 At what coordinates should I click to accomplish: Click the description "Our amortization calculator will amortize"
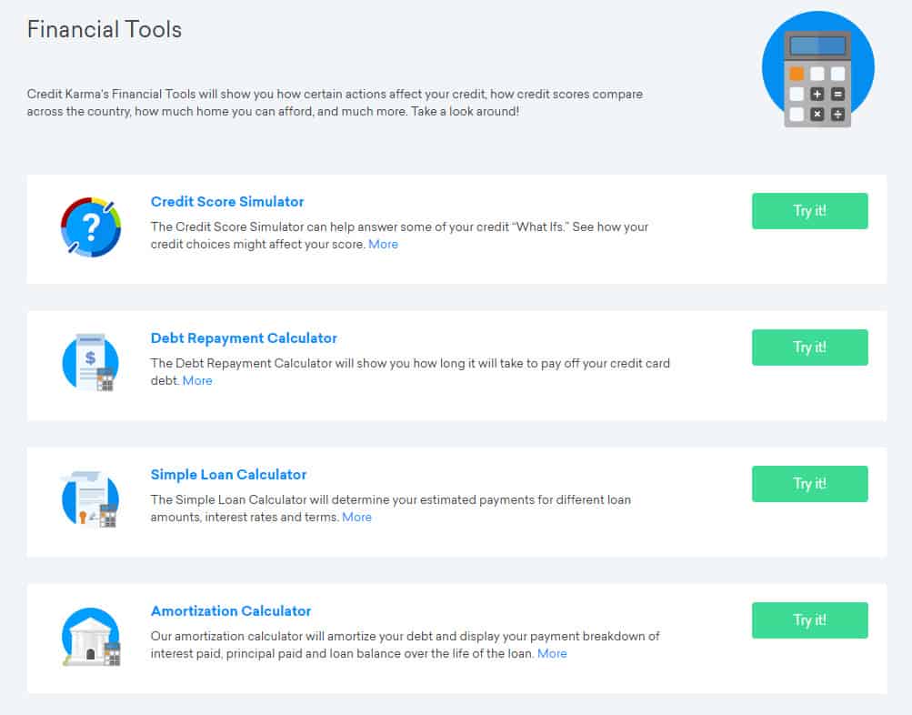coord(406,645)
